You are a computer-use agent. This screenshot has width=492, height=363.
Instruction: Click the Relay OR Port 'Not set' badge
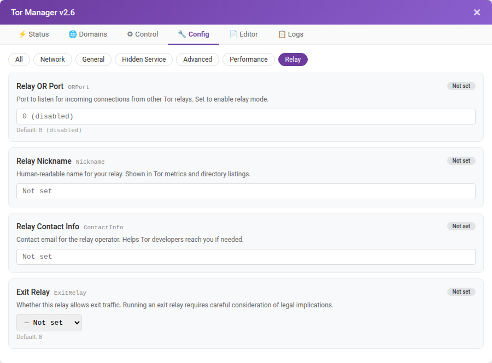tap(461, 86)
